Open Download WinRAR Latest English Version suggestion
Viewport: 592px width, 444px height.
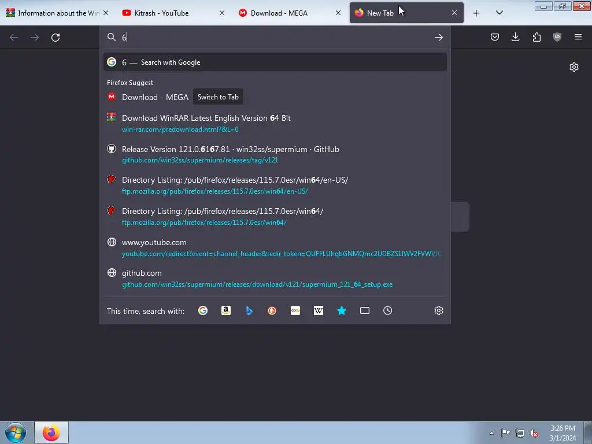point(275,123)
